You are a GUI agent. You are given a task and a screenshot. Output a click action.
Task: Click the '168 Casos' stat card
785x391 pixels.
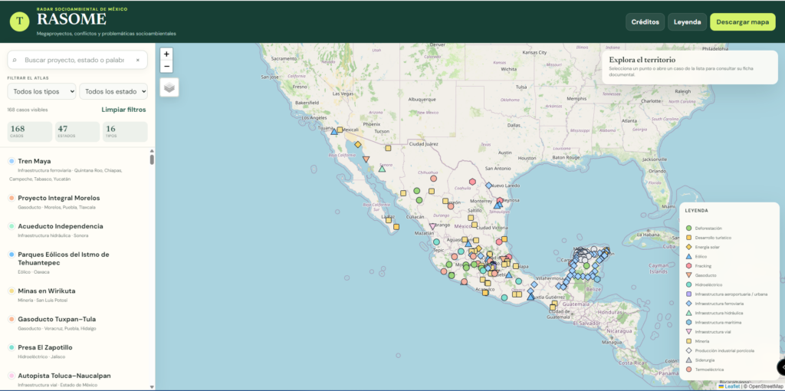[x=30, y=132]
